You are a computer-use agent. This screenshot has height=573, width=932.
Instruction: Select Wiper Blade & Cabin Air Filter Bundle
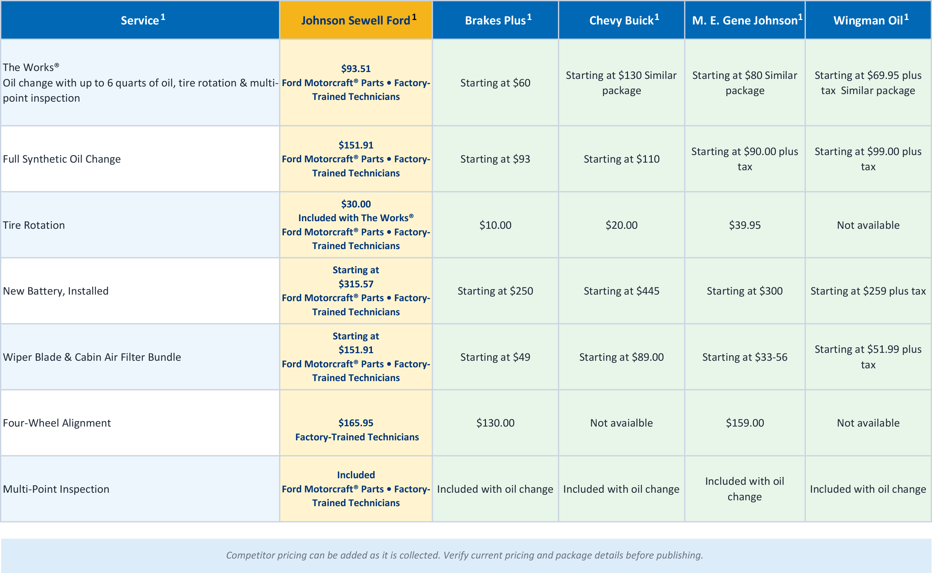click(140, 357)
